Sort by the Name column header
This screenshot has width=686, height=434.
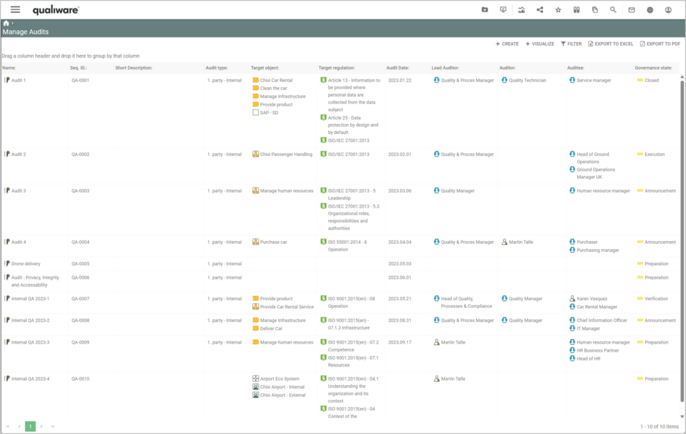pos(9,68)
